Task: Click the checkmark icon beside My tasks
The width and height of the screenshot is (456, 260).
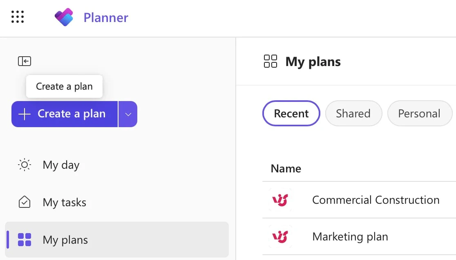Action: [x=25, y=202]
